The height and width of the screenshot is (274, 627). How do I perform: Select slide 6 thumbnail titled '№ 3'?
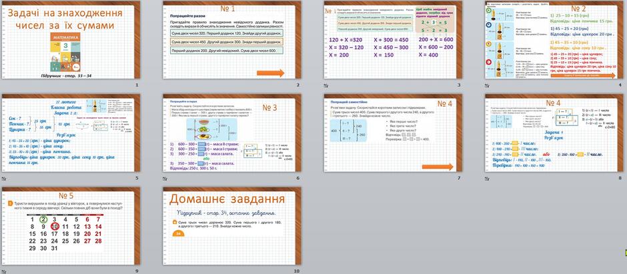pyautogui.click(x=232, y=133)
